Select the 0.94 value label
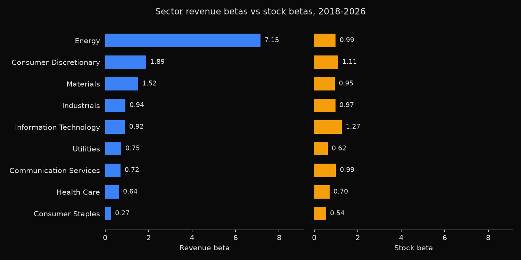The width and height of the screenshot is (521, 260). coord(137,105)
